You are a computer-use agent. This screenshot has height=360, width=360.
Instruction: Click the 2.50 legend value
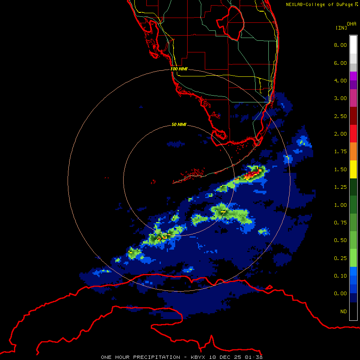pos(340,116)
